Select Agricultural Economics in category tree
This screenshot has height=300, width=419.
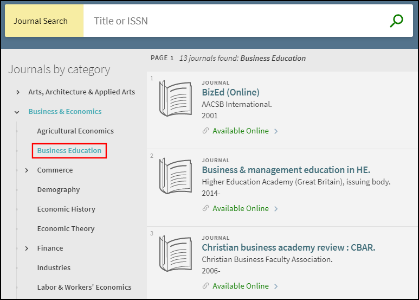[x=75, y=131]
